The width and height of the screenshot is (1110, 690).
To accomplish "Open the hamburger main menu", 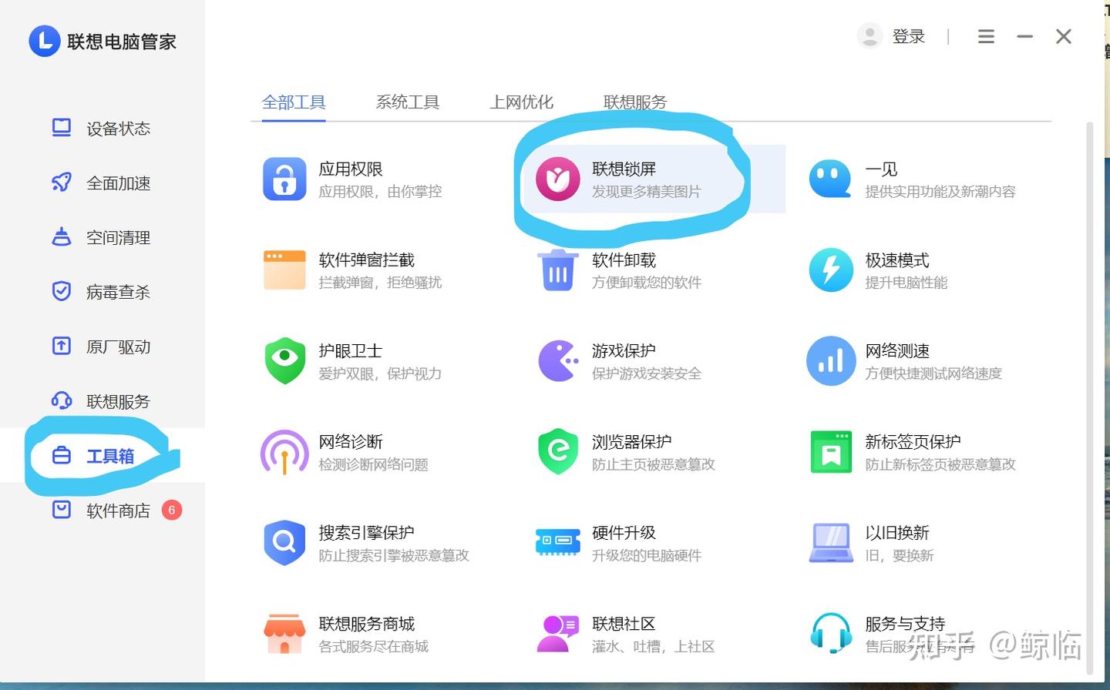I will 986,36.
